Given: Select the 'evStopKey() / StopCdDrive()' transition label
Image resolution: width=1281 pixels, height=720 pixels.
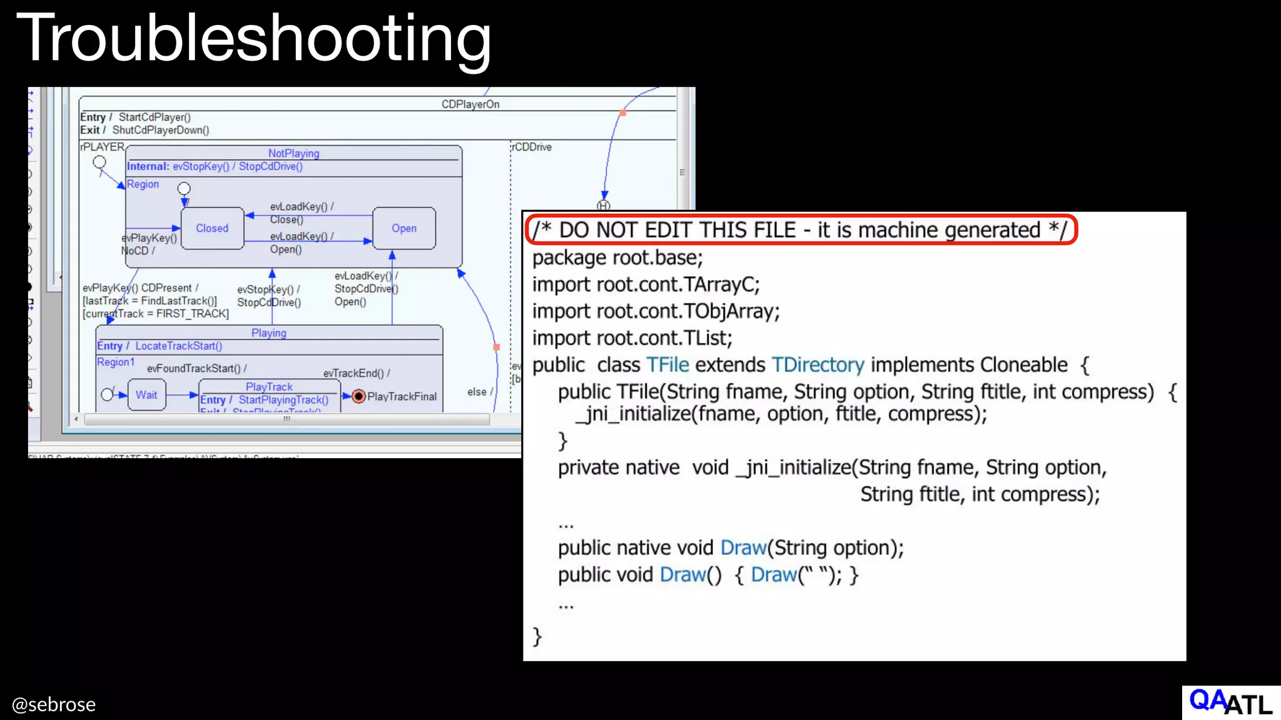Looking at the screenshot, I should click(x=269, y=296).
